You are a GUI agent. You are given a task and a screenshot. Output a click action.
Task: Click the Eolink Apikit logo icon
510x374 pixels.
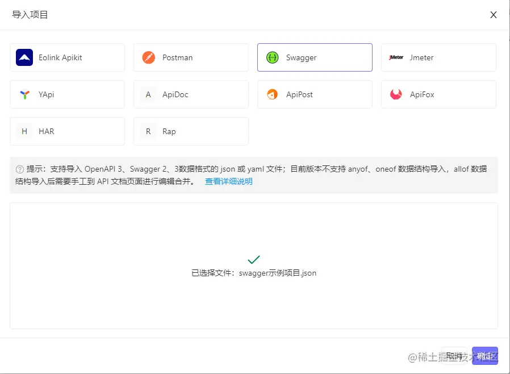pyautogui.click(x=24, y=57)
